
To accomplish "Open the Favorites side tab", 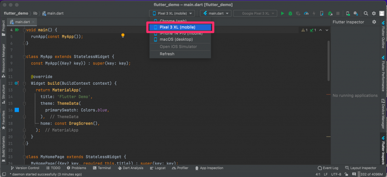I will click(x=3, y=120).
